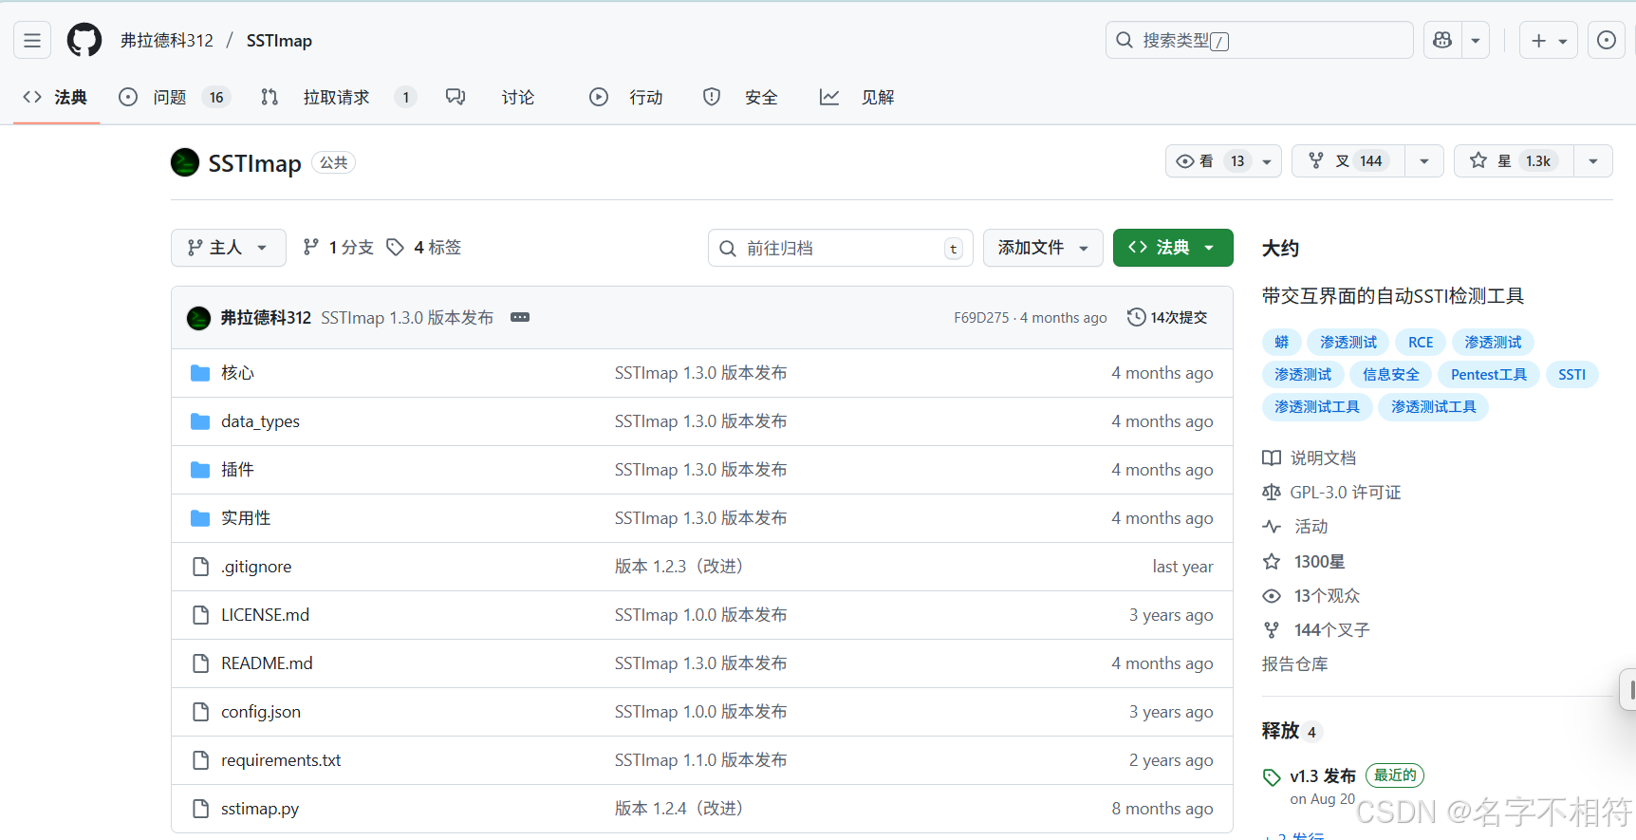Image resolution: width=1636 pixels, height=840 pixels.
Task: Expand commit message ellipsis button
Action: (520, 317)
